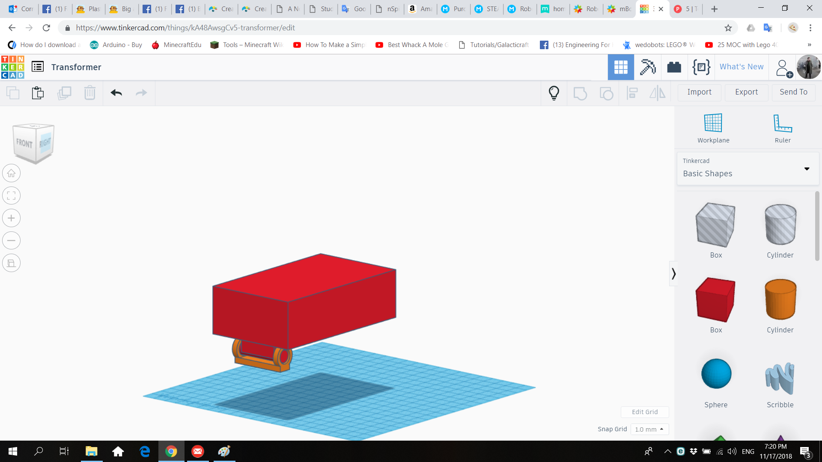Open the What's New menu
This screenshot has height=462, width=822.
pyautogui.click(x=742, y=67)
